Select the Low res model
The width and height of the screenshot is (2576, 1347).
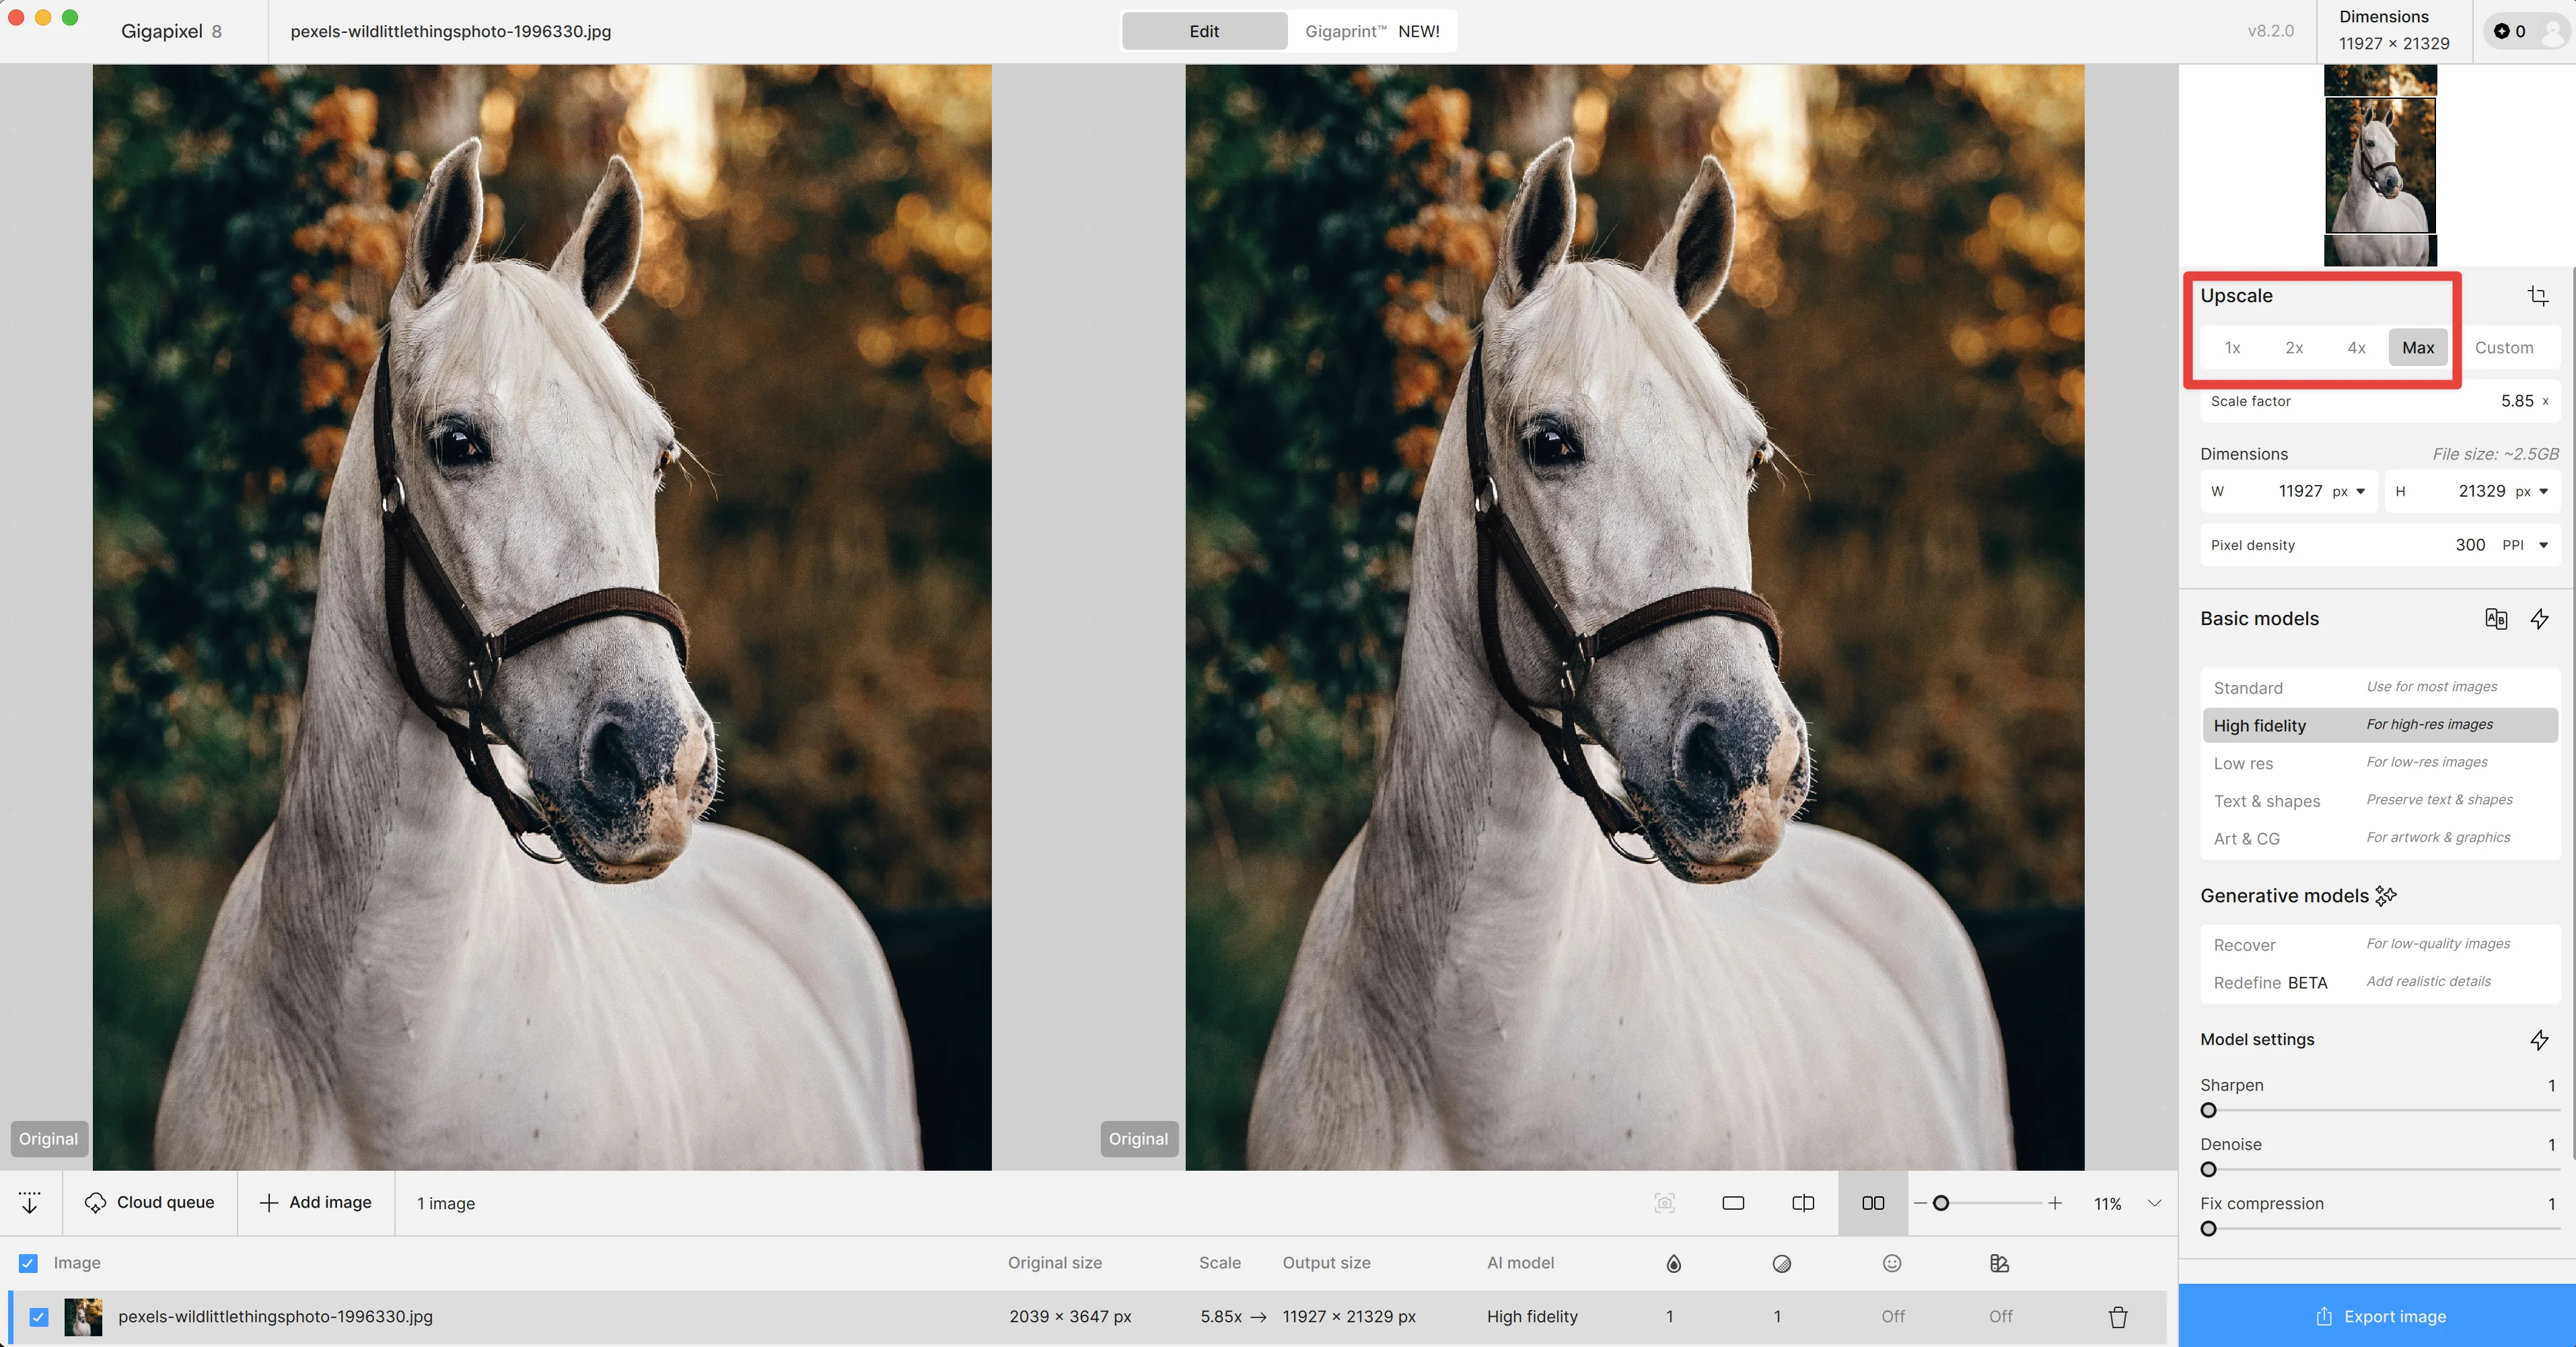coord(2243,763)
